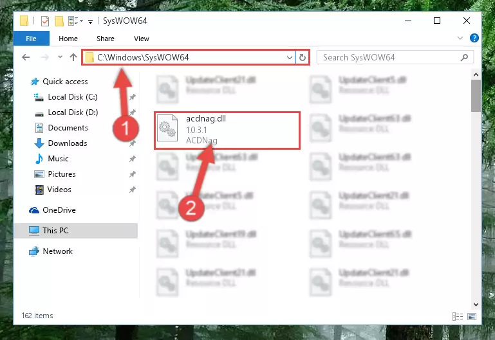Click the Properties quick access toolbar icon
The width and height of the screenshot is (495, 340).
(x=45, y=21)
